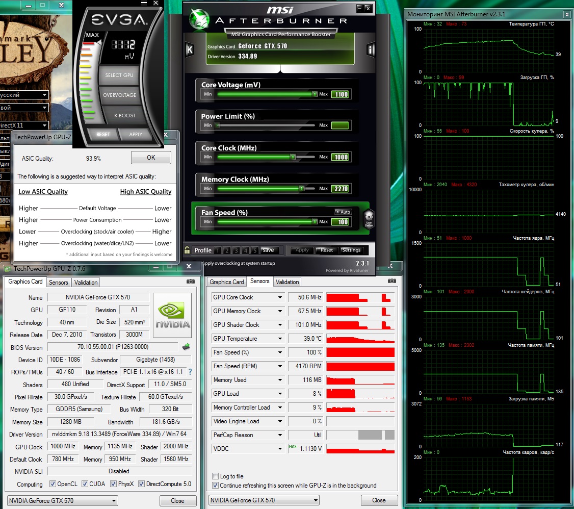Open VDDC sensor dropdown
The image size is (574, 509).
280,449
